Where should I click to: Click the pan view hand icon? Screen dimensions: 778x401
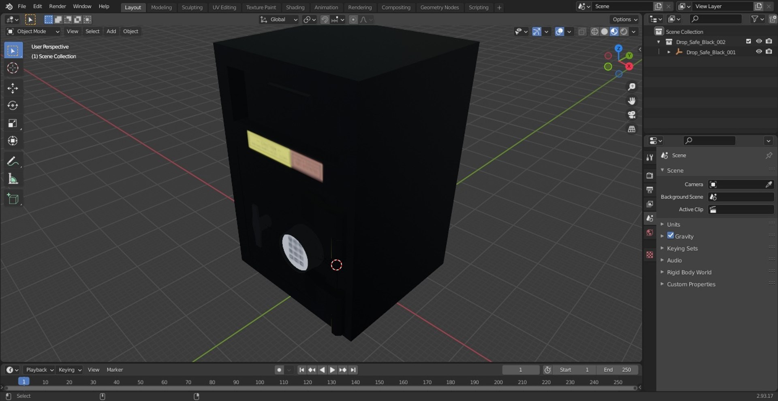[x=631, y=101]
